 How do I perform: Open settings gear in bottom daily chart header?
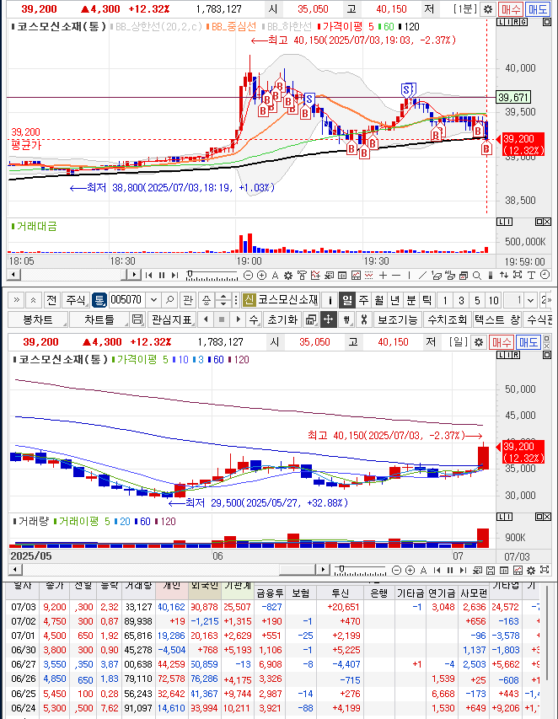[x=479, y=342]
